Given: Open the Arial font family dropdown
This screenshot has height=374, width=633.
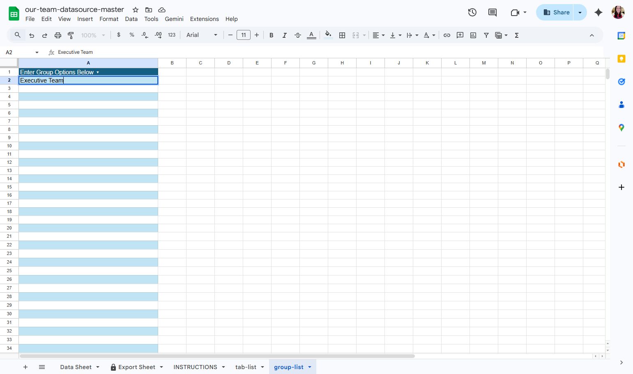Looking at the screenshot, I should pyautogui.click(x=202, y=35).
